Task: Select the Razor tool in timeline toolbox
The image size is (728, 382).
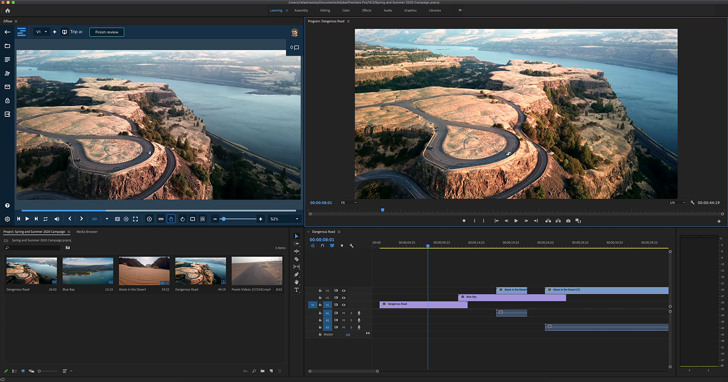Action: (296, 259)
